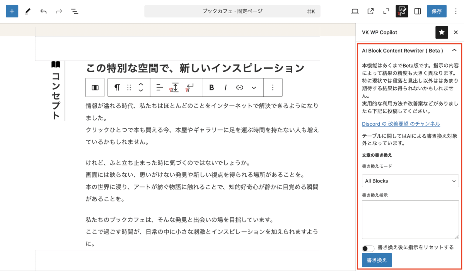Open the editor options three-dot menu
This screenshot has height=271, width=464.
[456, 11]
